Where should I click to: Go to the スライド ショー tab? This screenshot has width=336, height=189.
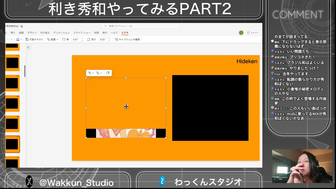pos(82,33)
